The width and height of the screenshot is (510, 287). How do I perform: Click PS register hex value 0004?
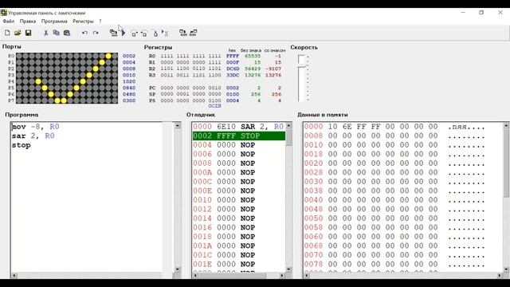pos(233,100)
